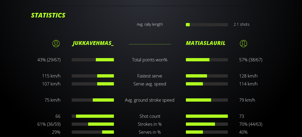Click the 61% (36/59) strokes value
Viewport: 302px width, 137px height.
[49, 124]
